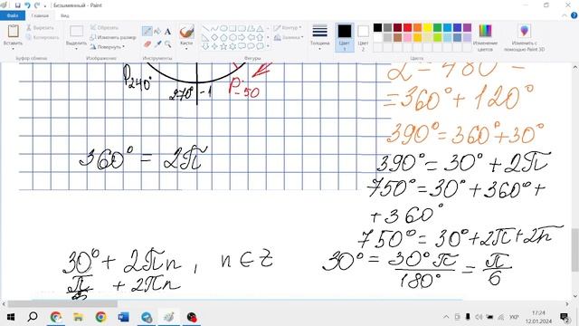Select the Pencil tool
The height and width of the screenshot is (326, 579).
[x=147, y=31]
